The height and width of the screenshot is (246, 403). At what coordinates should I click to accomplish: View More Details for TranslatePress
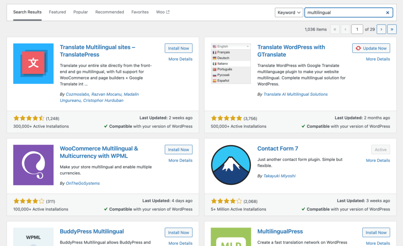(180, 59)
